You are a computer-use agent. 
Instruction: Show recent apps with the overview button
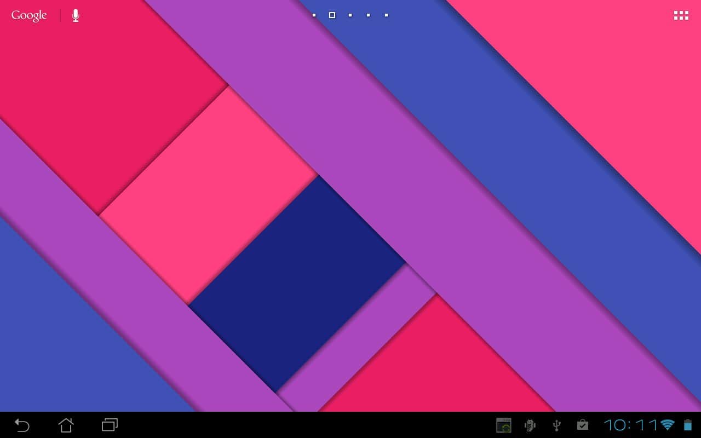tap(110, 425)
